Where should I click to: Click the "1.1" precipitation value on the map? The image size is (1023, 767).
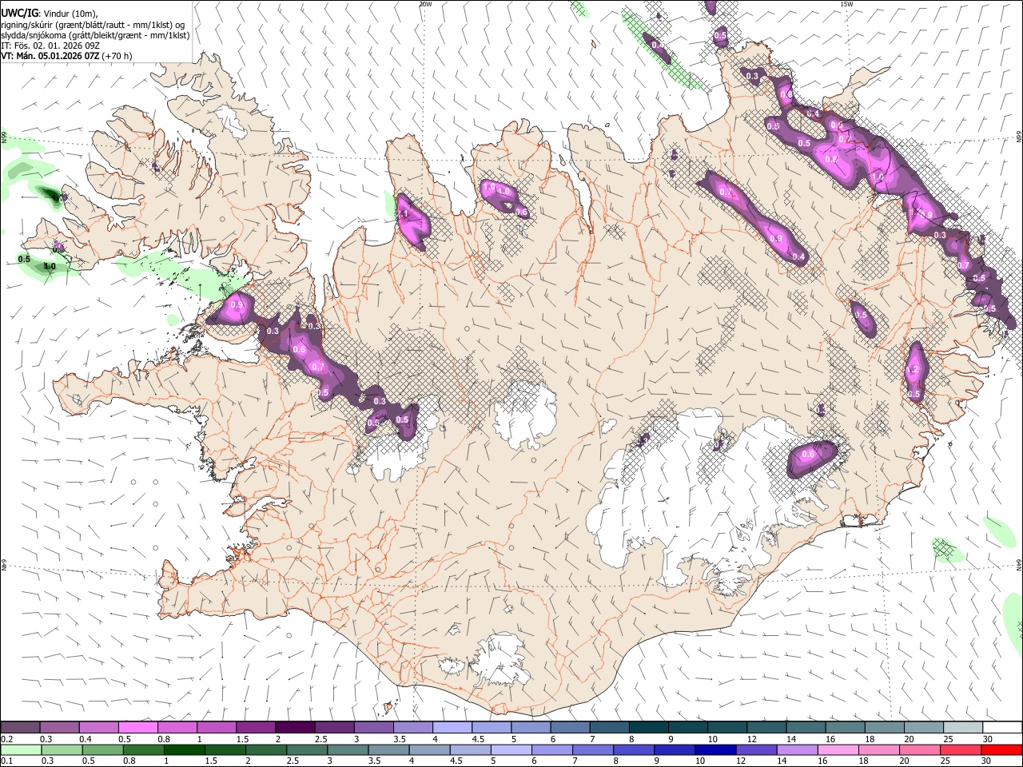[x=403, y=214]
